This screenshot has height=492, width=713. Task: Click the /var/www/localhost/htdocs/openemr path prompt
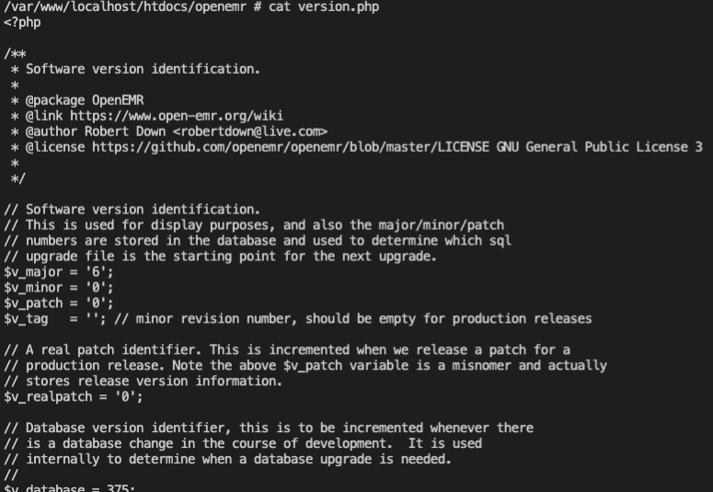pos(125,6)
